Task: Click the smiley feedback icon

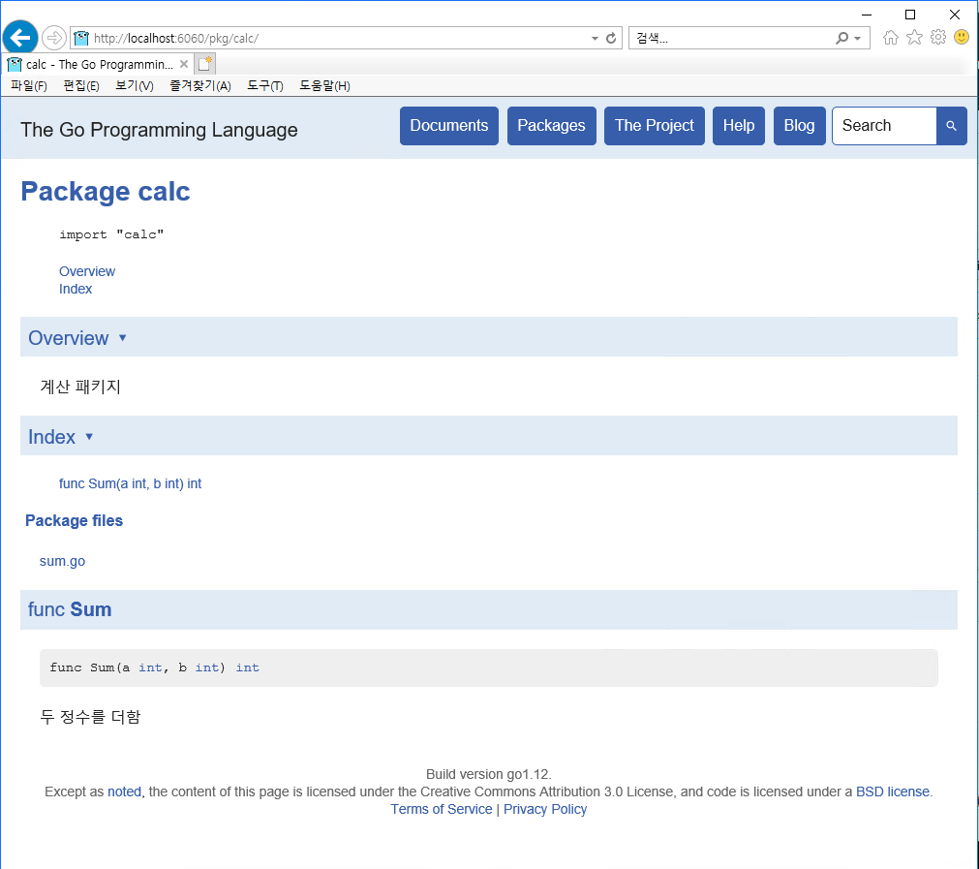Action: point(961,38)
